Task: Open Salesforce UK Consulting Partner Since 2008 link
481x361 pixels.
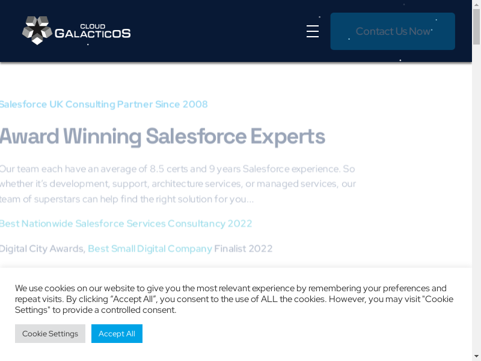Action: coord(103,104)
